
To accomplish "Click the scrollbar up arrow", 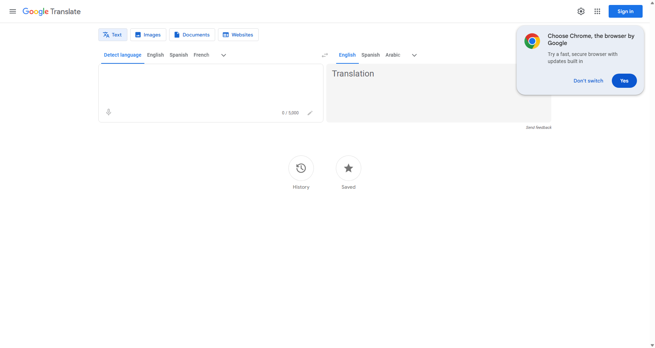I will click(x=652, y=3).
